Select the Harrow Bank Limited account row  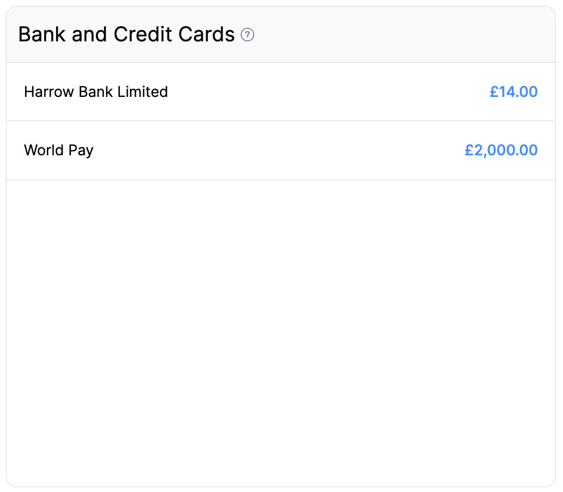(281, 91)
